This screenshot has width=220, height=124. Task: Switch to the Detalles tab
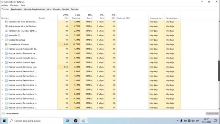click(x=66, y=9)
